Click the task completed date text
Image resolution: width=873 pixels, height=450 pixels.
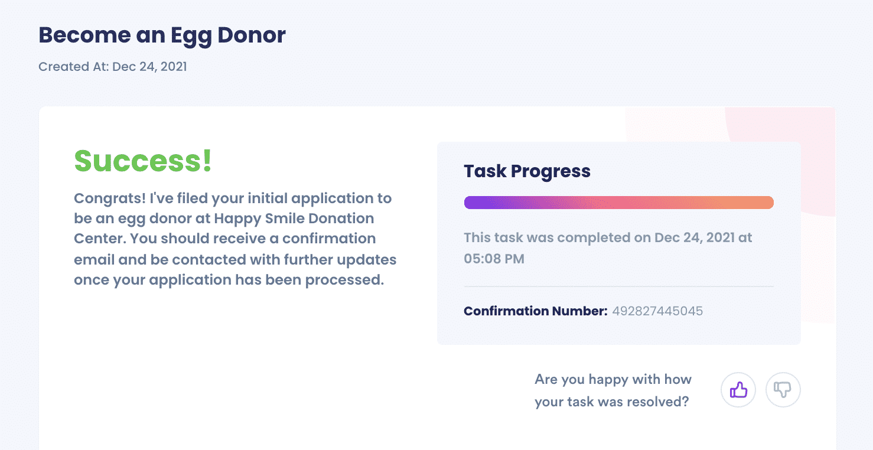click(x=608, y=248)
